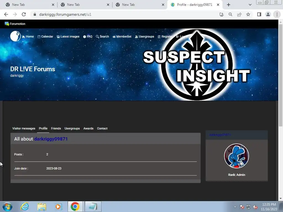Open the notepad app on taskbar

pos(93,206)
